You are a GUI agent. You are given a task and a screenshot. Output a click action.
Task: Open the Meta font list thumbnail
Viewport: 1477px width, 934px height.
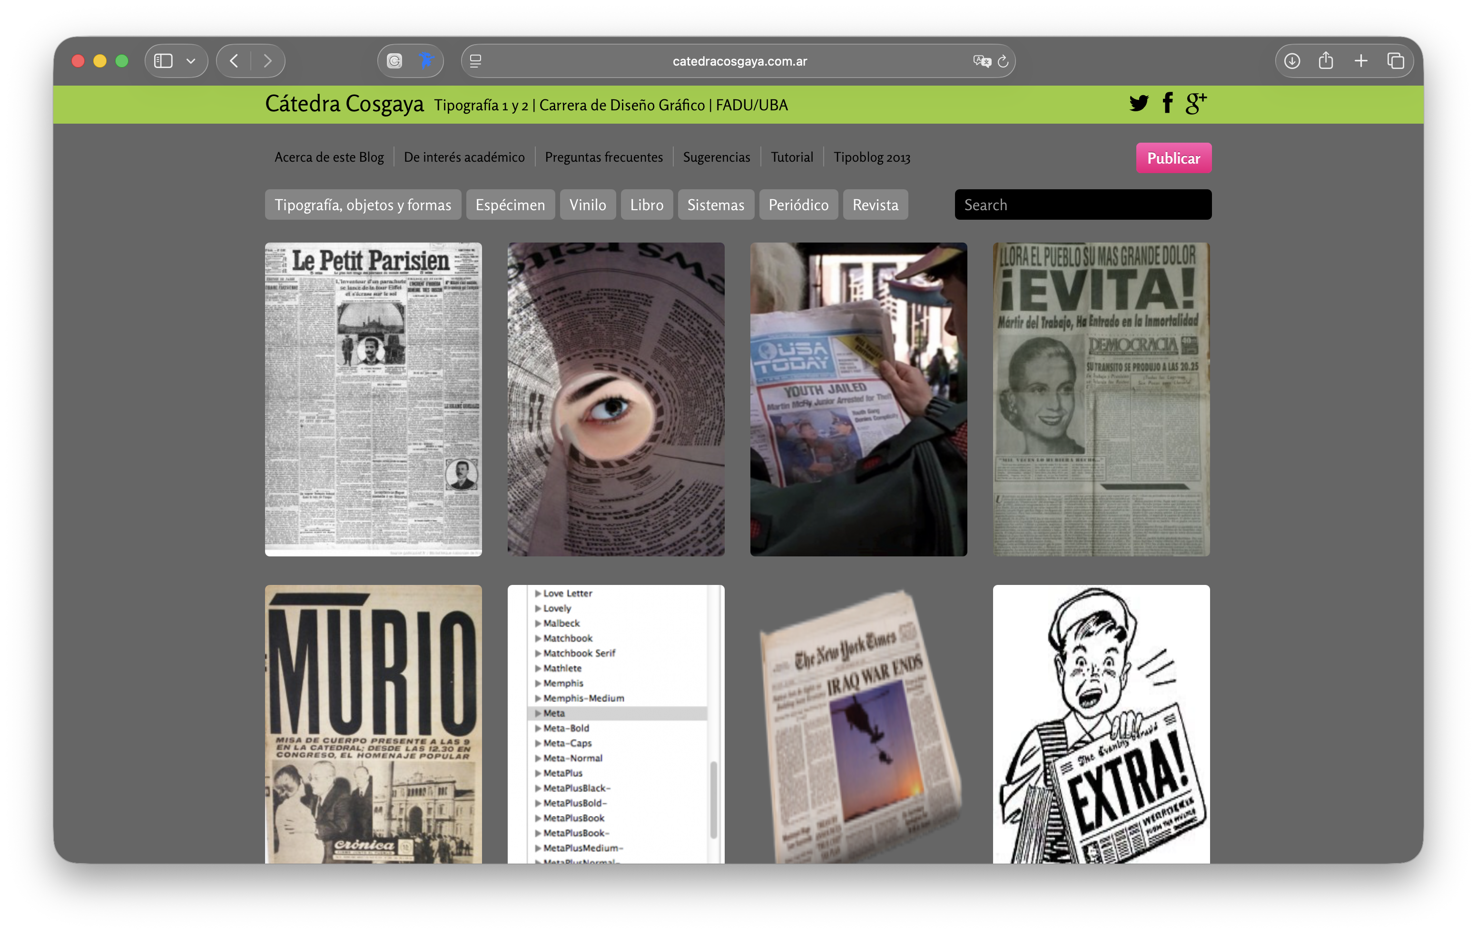pyautogui.click(x=616, y=724)
